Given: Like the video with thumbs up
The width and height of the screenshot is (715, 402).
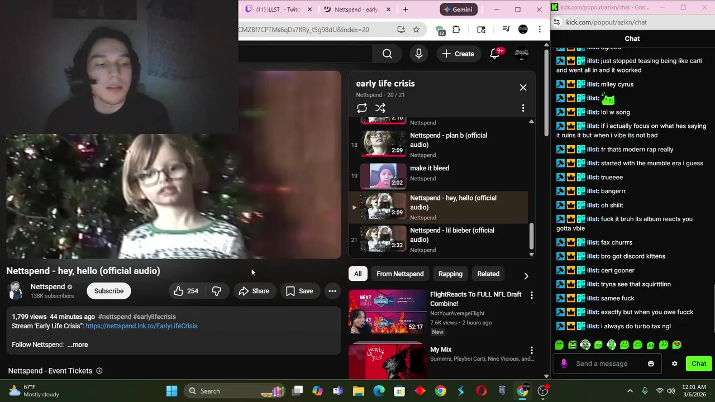Looking at the screenshot, I should tap(186, 291).
